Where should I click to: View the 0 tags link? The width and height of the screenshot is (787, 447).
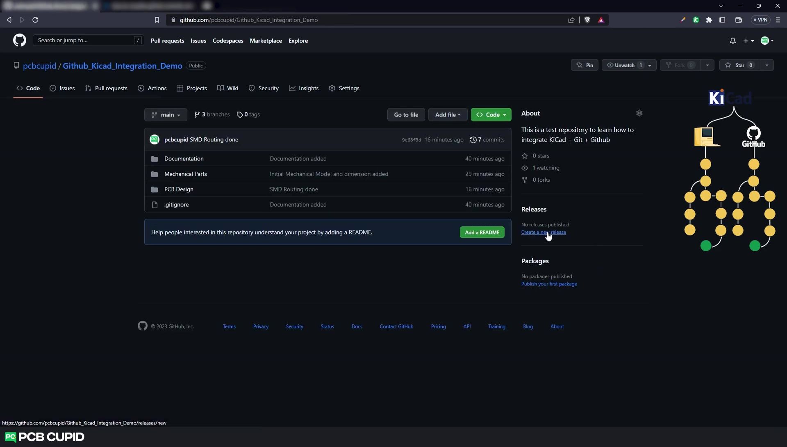pyautogui.click(x=248, y=114)
